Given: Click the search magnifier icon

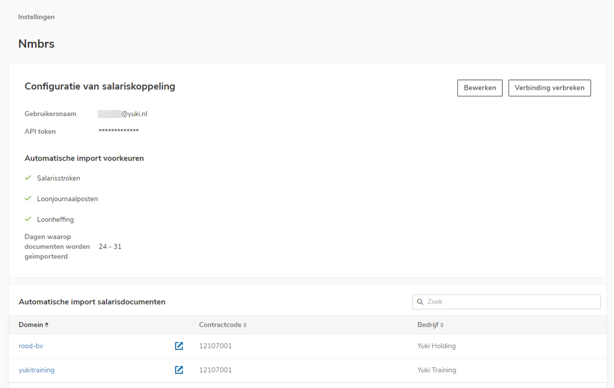Looking at the screenshot, I should 420,302.
